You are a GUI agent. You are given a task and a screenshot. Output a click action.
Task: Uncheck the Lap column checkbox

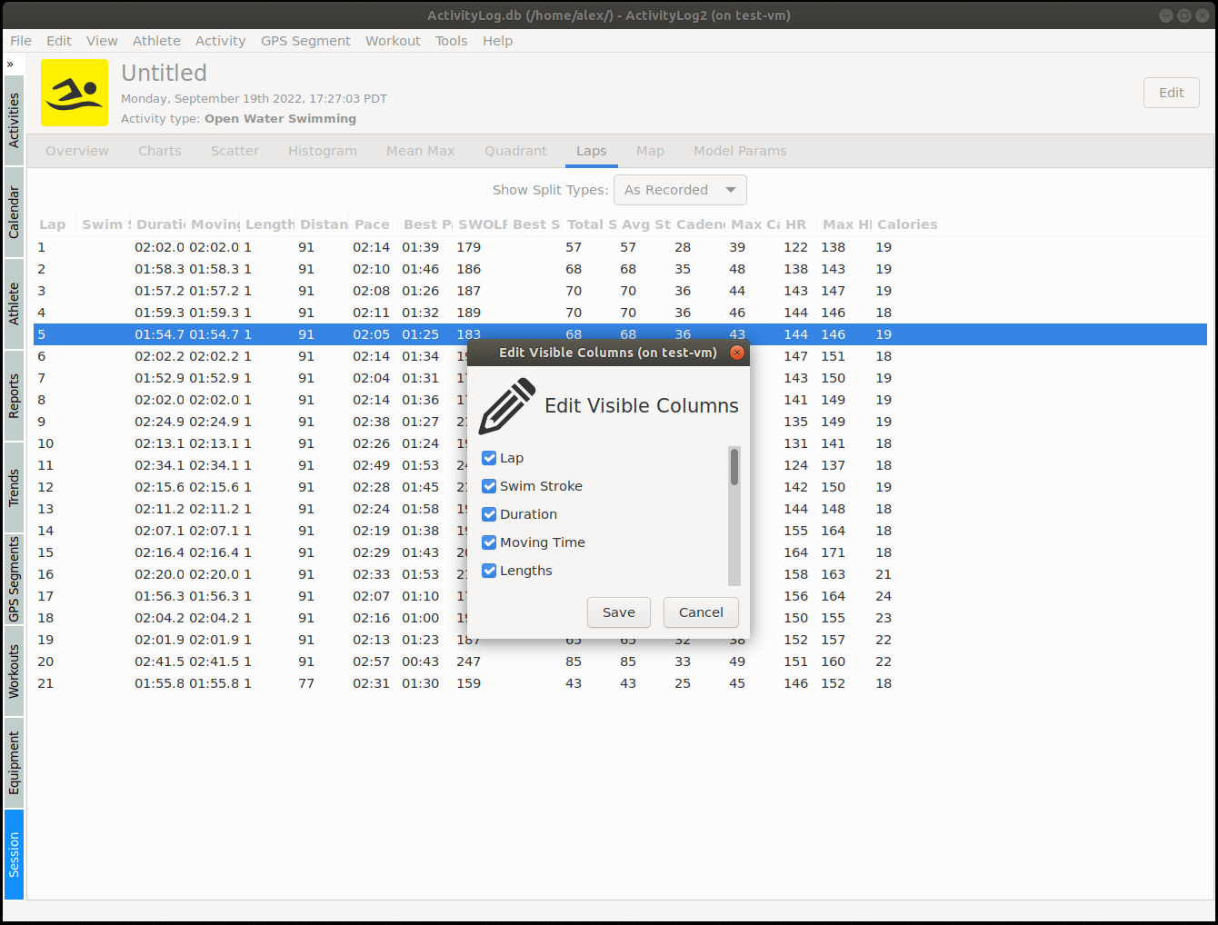point(489,458)
